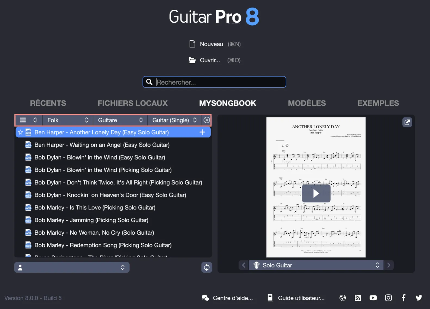Select Blowin' in the Wind (Easy Solo Guitar)
Viewport: 430px width, 309px height.
[100, 157]
